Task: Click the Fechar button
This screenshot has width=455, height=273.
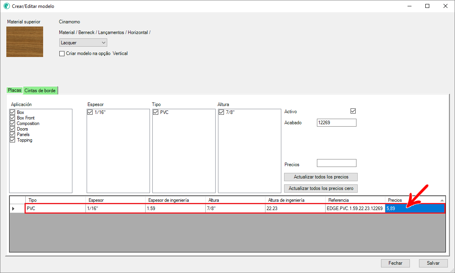Action: [395, 263]
